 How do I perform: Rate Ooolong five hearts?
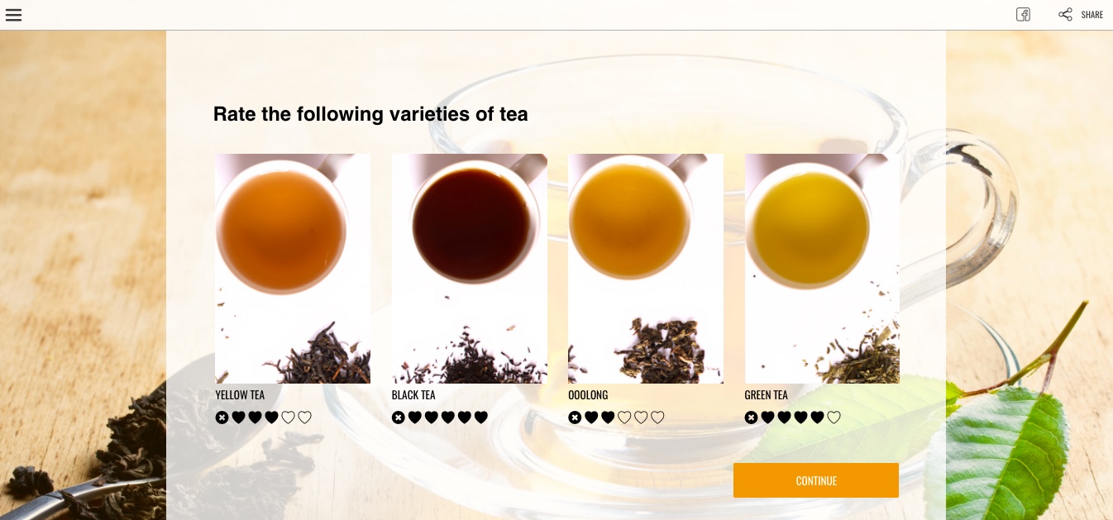coord(657,417)
